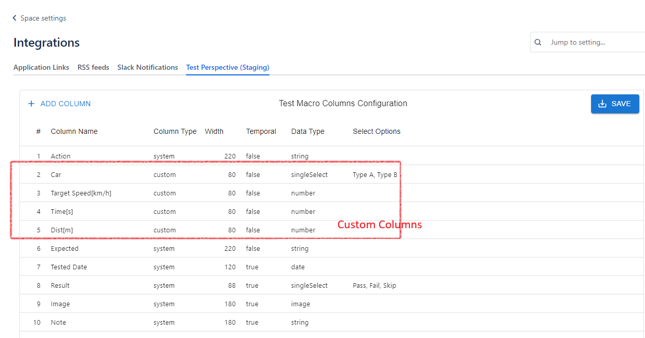Select the width value 220 for Action
The width and height of the screenshot is (645, 338).
click(x=230, y=156)
